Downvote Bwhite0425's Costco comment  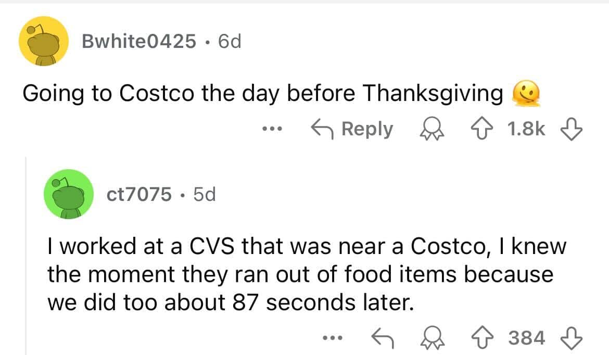573,129
